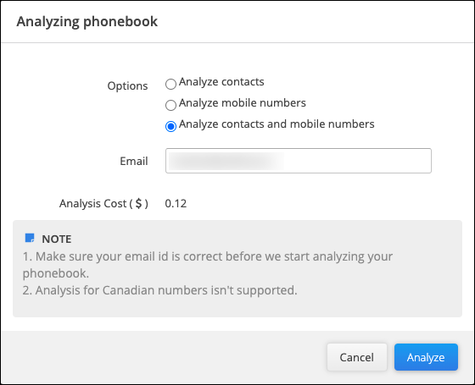Click the note about correct email id
The height and width of the screenshot is (385, 475).
208,265
